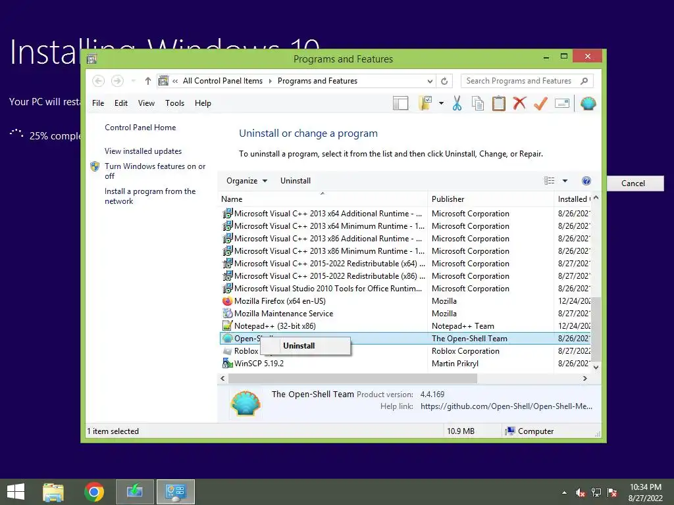Open the File menu
Screen dimensions: 674x505
98,103
